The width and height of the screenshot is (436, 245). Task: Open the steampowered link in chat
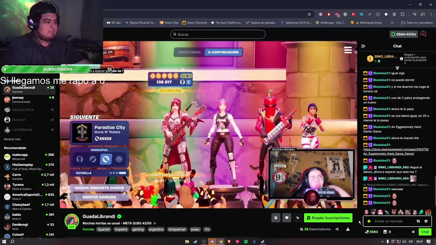pyautogui.click(x=396, y=151)
